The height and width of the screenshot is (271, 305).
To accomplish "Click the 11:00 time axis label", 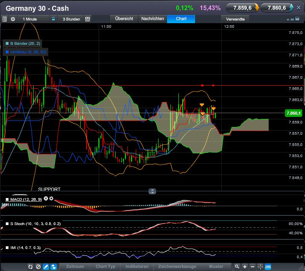I will tap(106, 27).
